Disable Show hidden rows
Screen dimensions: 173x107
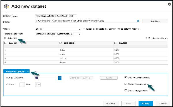pos(125,84)
